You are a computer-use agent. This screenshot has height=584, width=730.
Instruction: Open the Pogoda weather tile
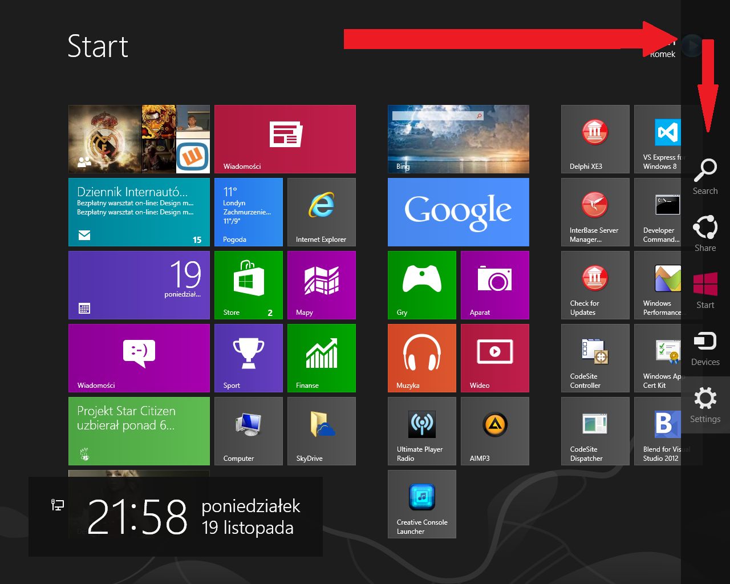click(x=249, y=212)
